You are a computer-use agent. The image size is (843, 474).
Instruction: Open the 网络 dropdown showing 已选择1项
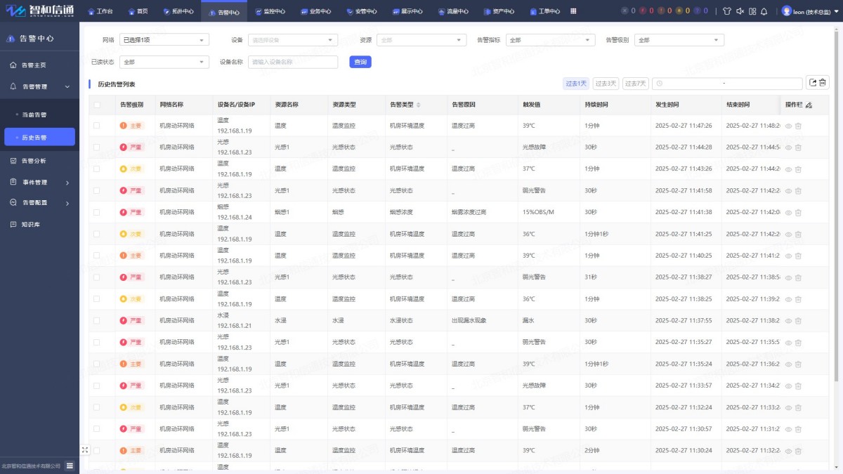pyautogui.click(x=164, y=40)
